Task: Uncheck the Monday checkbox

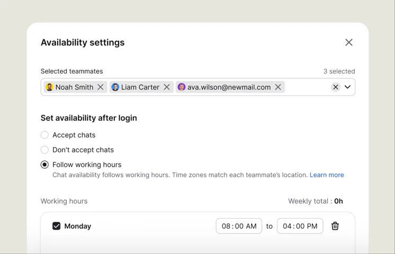Action: pos(57,226)
